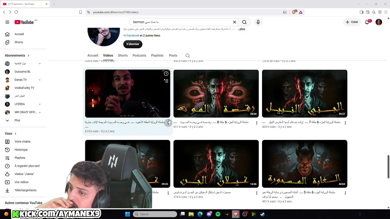Open Brave Wallet icon
The height and width of the screenshot is (219, 390).
367,12
